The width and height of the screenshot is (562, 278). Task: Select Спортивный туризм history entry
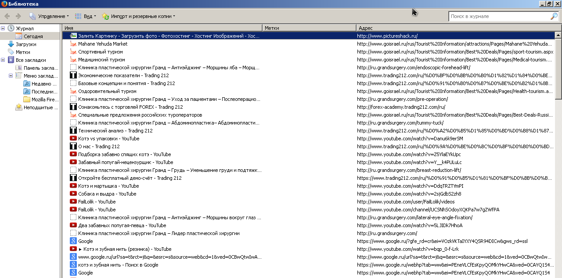click(x=308, y=52)
